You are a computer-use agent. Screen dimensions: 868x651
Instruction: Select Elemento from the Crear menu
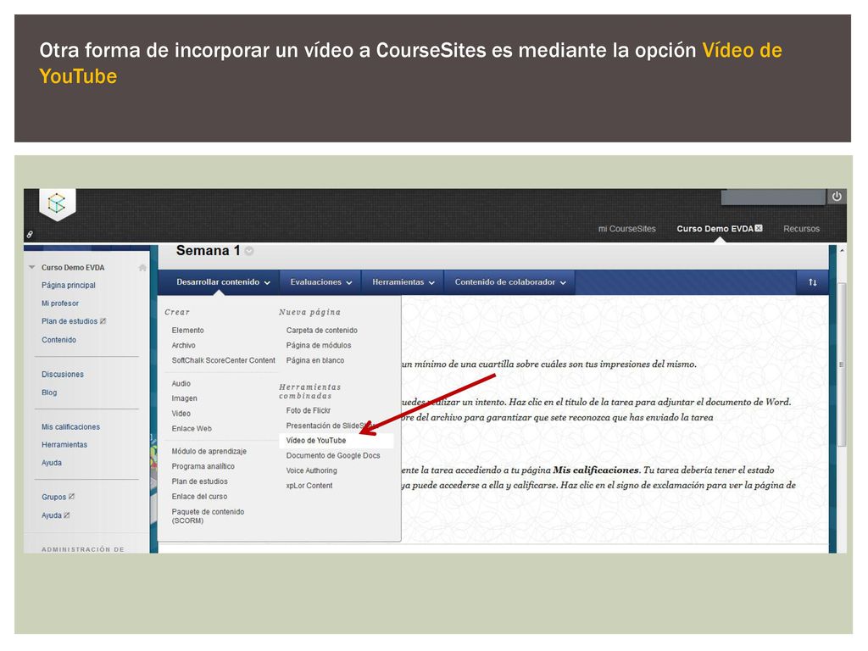tap(187, 330)
